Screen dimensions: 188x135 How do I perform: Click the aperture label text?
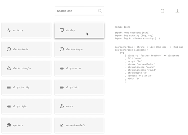[x=18, y=125]
